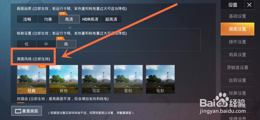Pick the 电影 style thumbnail
Image resolution: width=260 pixels, height=120 pixels.
[160, 79]
